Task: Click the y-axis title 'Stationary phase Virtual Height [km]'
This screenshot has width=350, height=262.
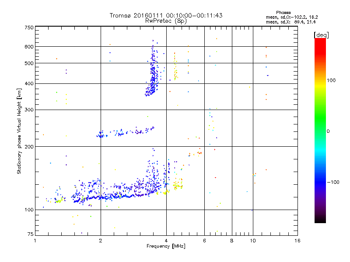Action: (19, 131)
